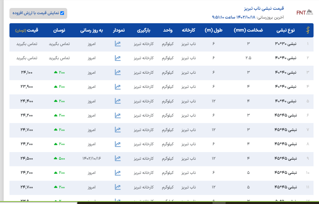Toggle نمایش قیمت با ارزش افزوده checkbox
The height and width of the screenshot is (204, 319).
click(62, 13)
